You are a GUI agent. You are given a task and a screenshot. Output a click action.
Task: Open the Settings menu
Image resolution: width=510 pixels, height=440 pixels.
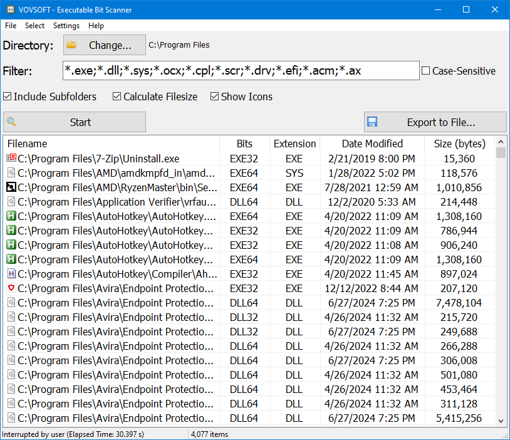[66, 25]
